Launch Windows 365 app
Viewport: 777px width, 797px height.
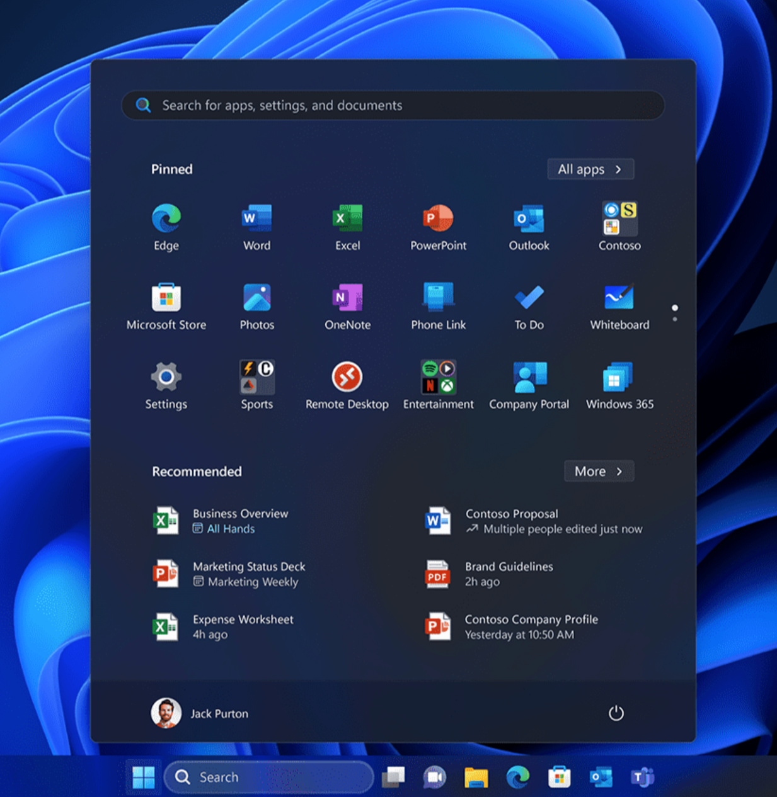click(619, 386)
